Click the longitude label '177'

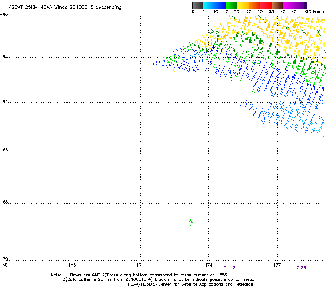point(277,265)
